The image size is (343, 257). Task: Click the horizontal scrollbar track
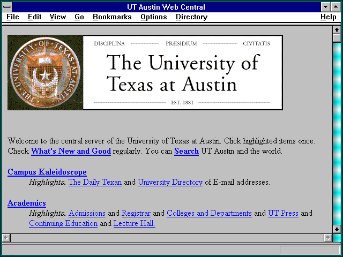coord(167,238)
